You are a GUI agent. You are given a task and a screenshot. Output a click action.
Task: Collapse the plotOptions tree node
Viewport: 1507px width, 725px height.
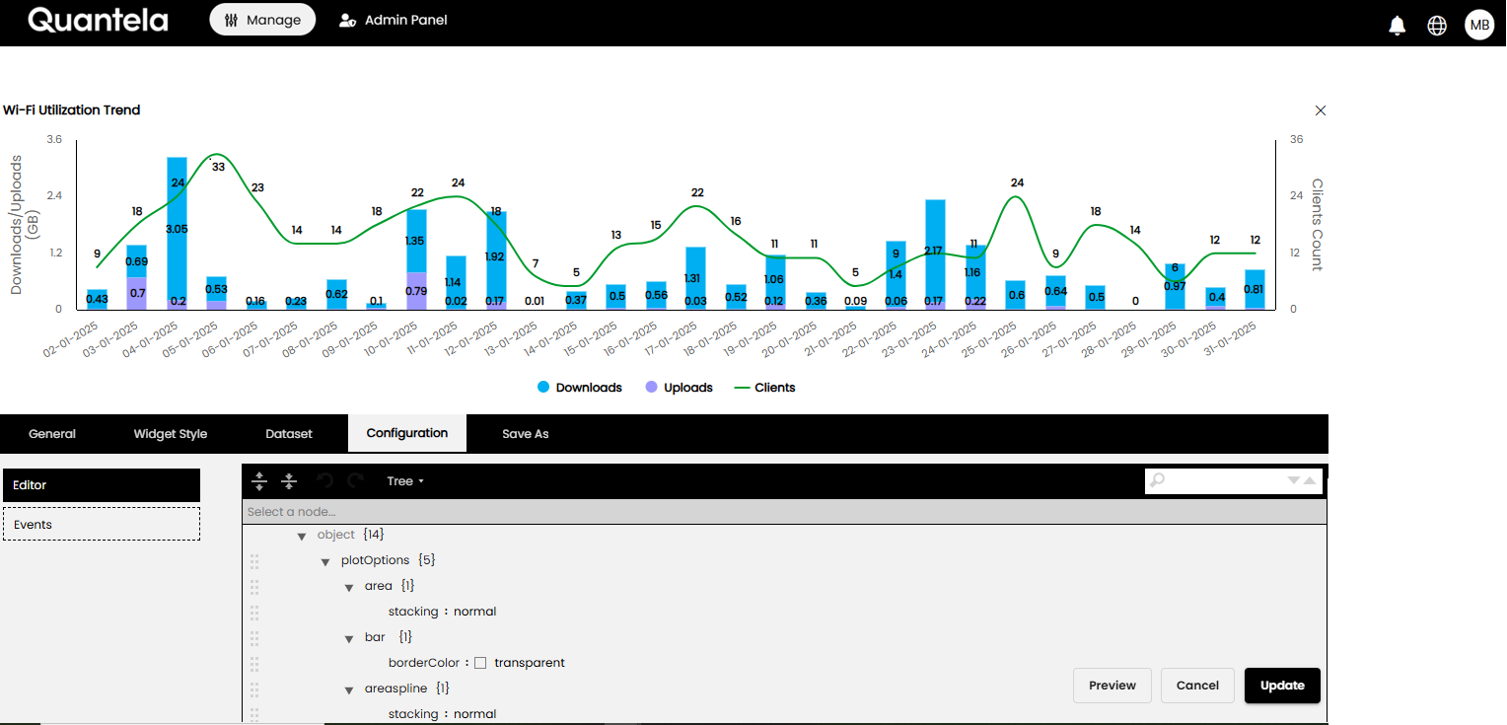325,562
